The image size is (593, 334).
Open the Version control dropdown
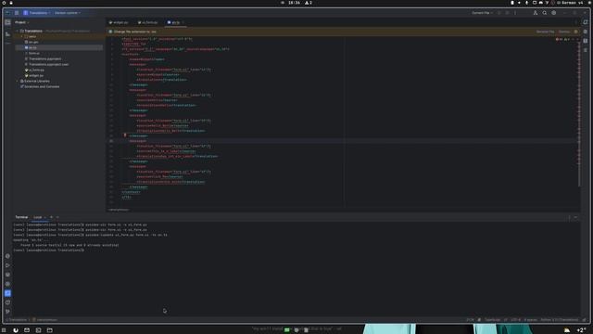tap(68, 13)
